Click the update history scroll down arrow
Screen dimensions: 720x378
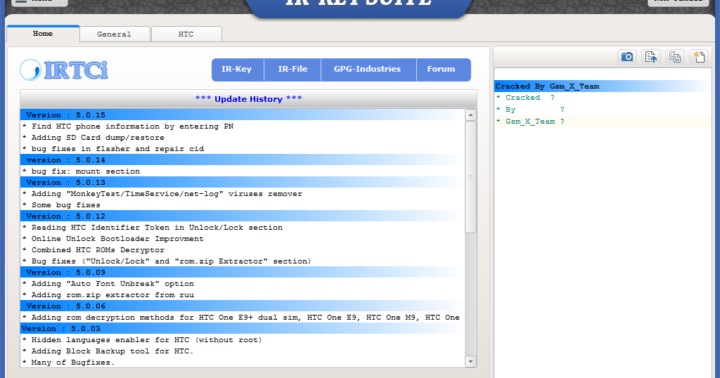470,361
